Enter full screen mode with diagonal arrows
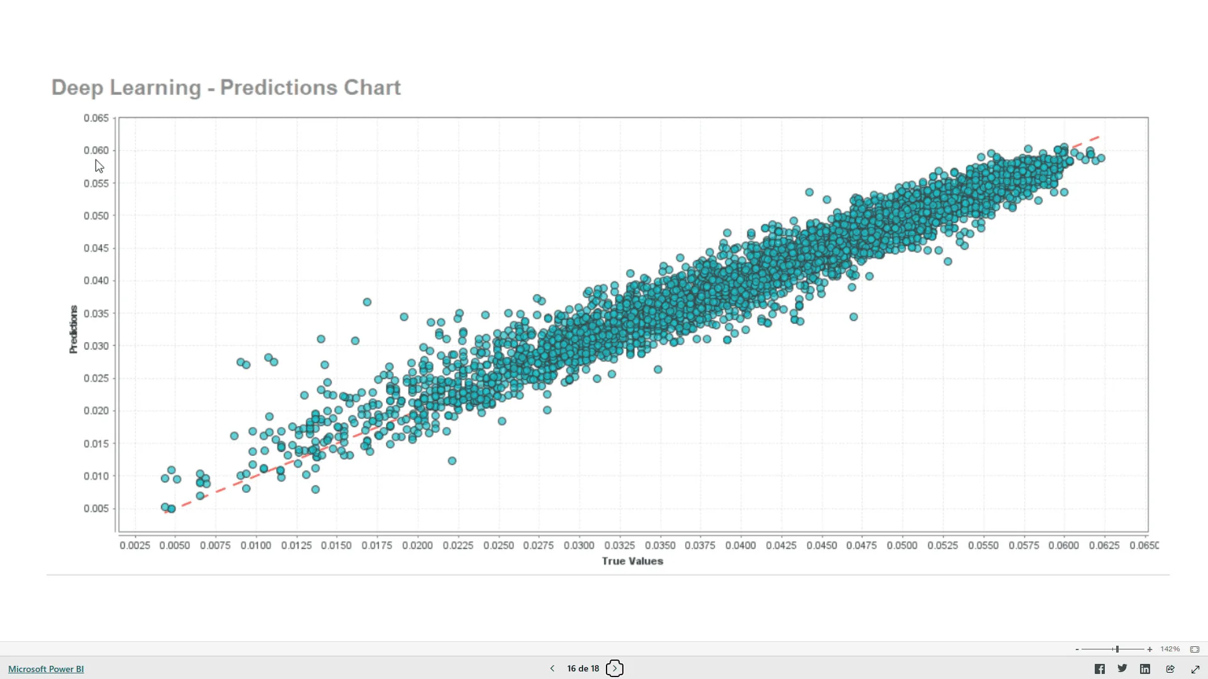The width and height of the screenshot is (1208, 679). (x=1195, y=669)
